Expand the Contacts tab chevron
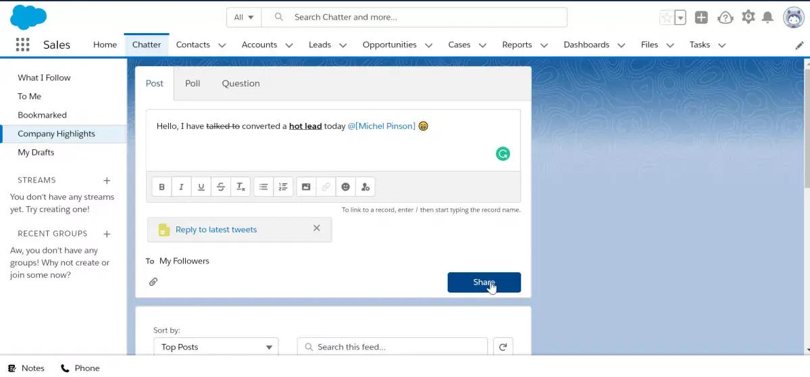Screen dimensions: 810x377 (x=222, y=45)
